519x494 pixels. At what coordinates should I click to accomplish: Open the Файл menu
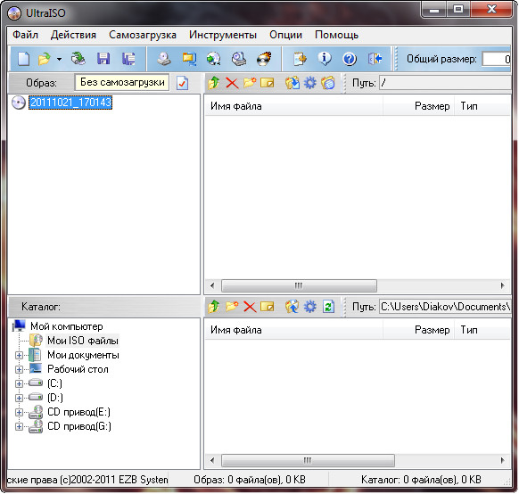tap(26, 35)
